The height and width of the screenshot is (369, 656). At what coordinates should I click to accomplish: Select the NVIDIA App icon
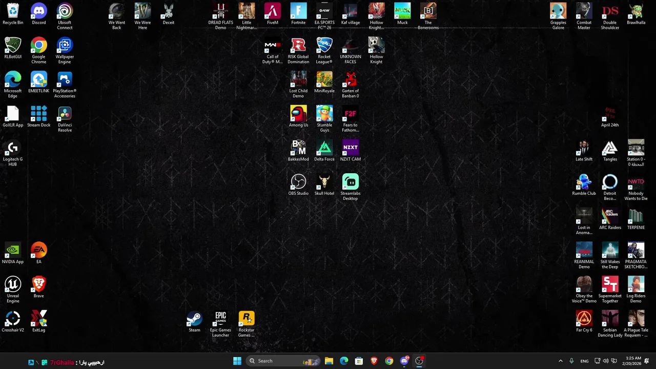click(x=13, y=254)
